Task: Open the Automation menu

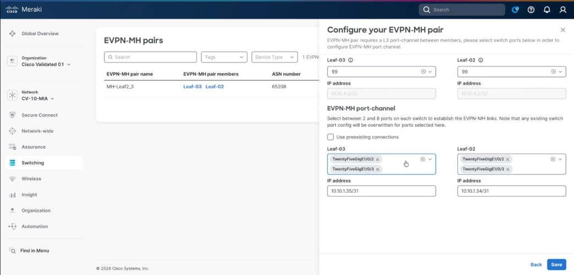Action: coord(35,227)
